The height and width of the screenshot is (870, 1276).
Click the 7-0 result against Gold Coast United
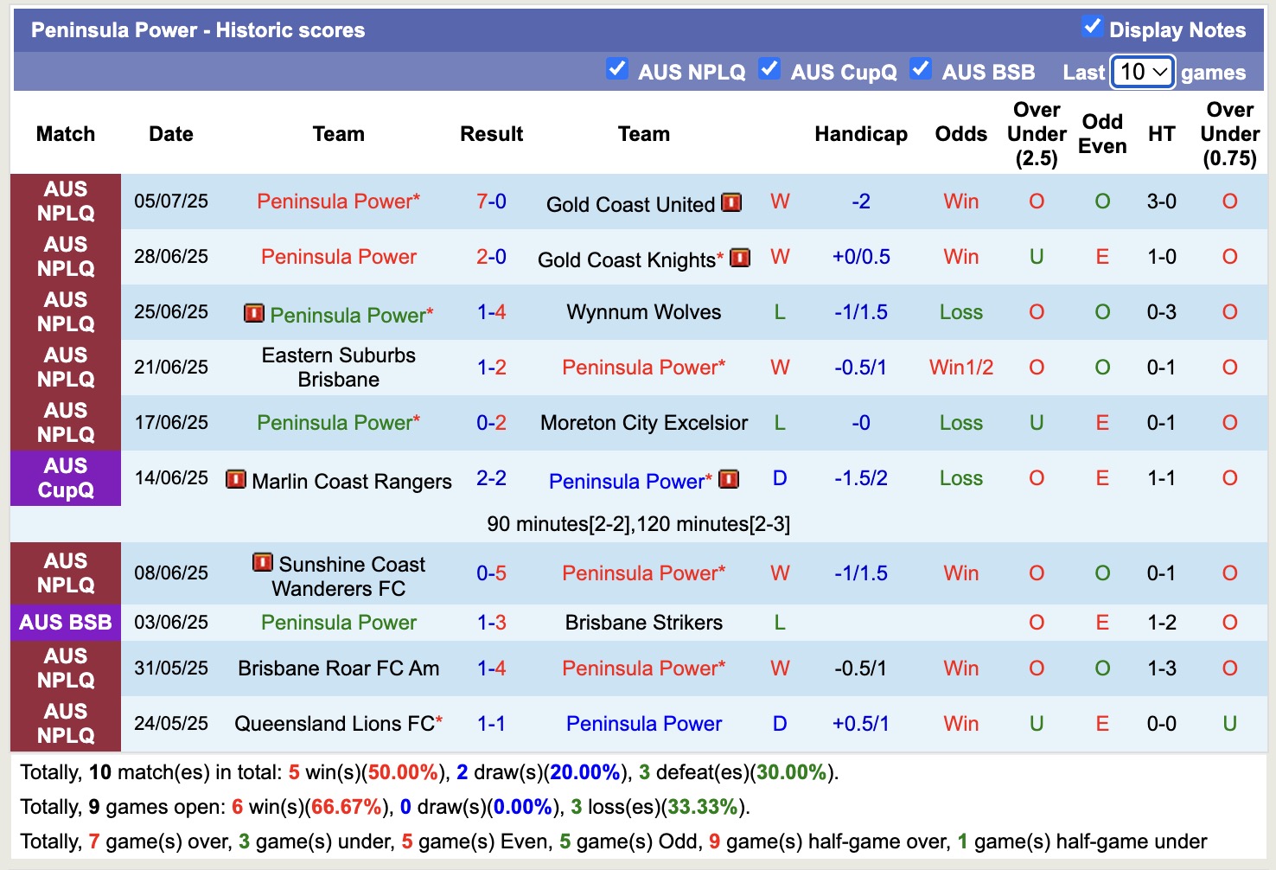click(491, 202)
